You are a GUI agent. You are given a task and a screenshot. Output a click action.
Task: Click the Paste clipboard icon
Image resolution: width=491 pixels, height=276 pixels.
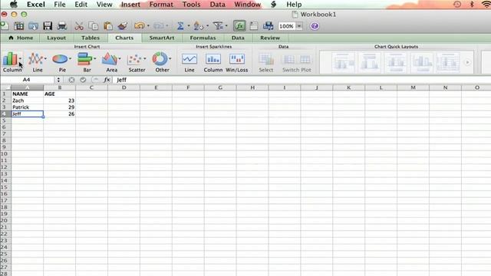(x=108, y=26)
